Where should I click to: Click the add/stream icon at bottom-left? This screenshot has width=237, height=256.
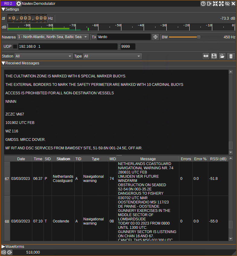[x=4, y=252]
